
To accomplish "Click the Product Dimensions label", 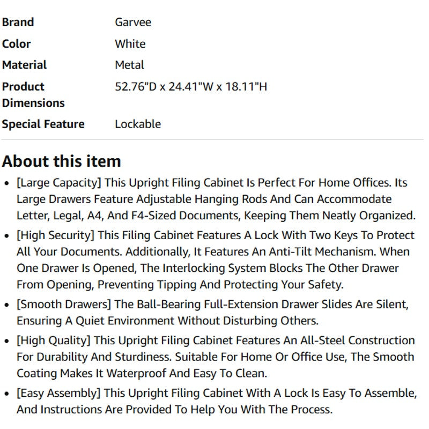I will tap(33, 95).
